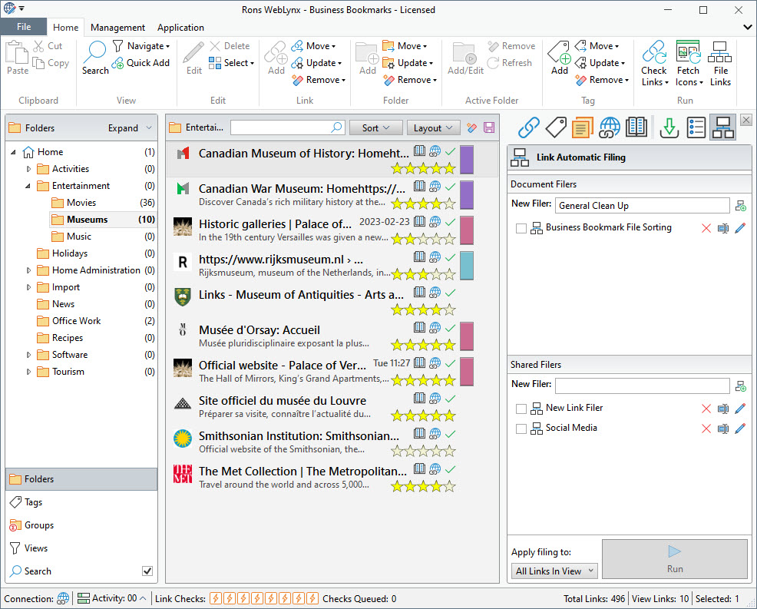The width and height of the screenshot is (757, 609).
Task: Click the blue color tag on rijksmuseum link
Action: [x=466, y=265]
